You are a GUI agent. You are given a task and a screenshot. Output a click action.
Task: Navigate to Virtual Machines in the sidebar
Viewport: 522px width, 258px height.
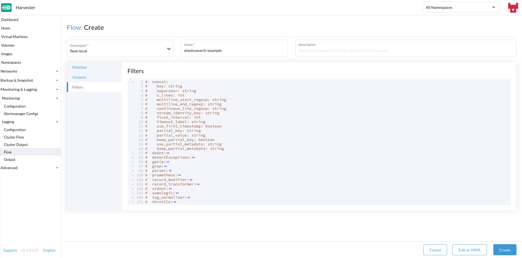click(14, 37)
